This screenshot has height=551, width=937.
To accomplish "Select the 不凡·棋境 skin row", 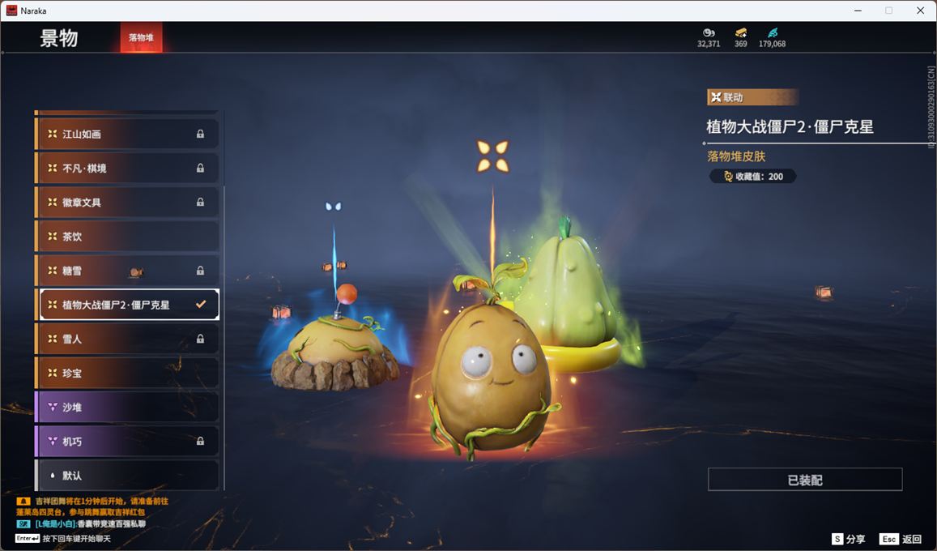I will pos(126,168).
